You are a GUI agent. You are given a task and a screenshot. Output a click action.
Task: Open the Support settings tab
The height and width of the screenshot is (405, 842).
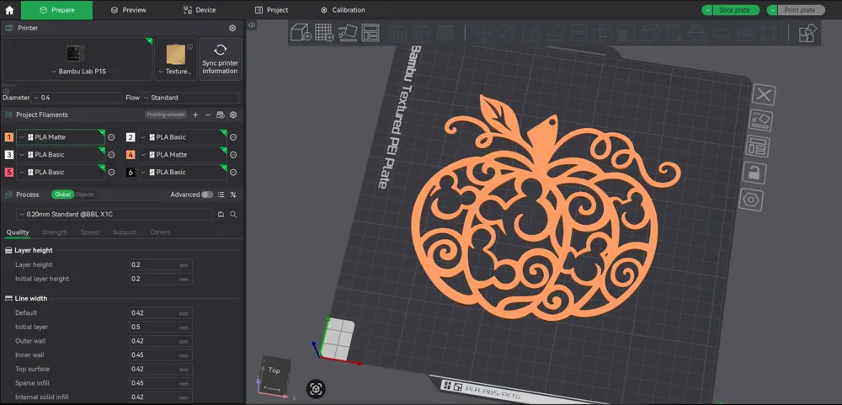click(125, 232)
